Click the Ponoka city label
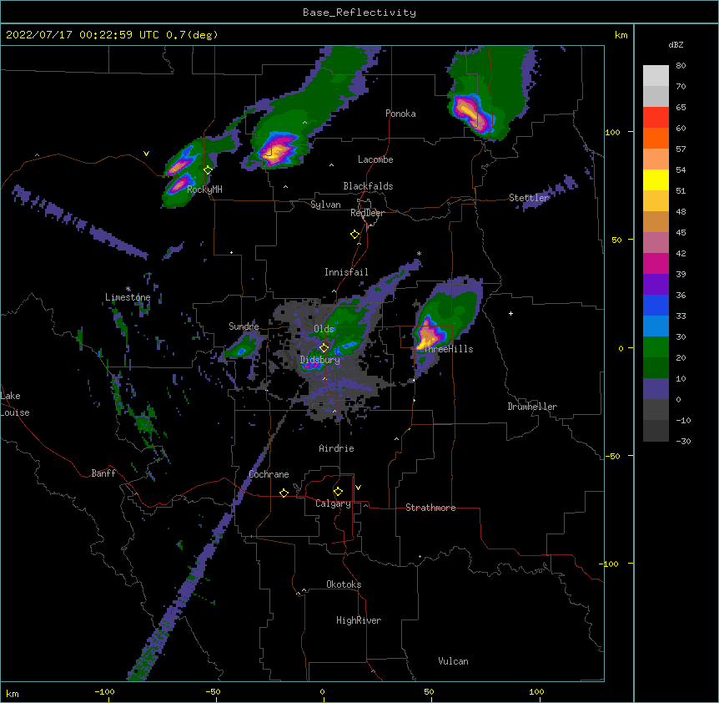Screen dimensions: 719x703 (x=400, y=114)
